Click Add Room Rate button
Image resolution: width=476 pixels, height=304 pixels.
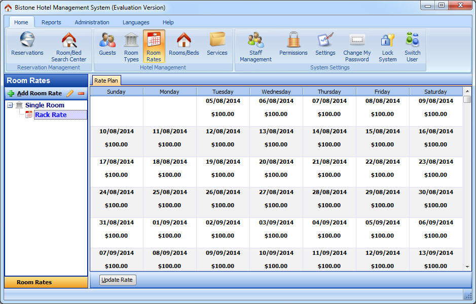[34, 93]
